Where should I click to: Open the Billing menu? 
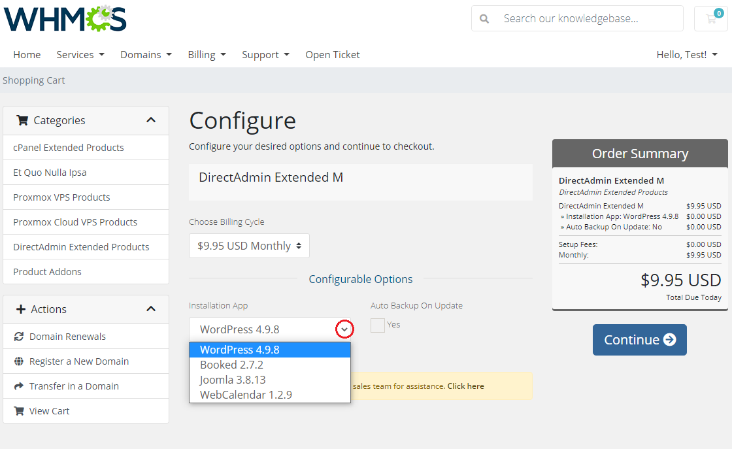pyautogui.click(x=207, y=55)
